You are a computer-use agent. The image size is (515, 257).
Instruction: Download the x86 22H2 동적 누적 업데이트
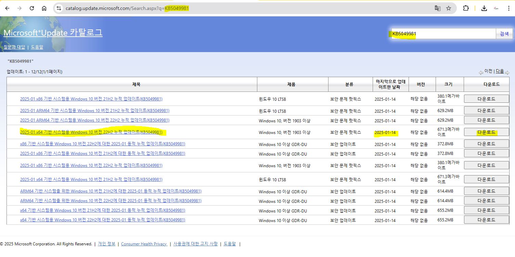[486, 144]
